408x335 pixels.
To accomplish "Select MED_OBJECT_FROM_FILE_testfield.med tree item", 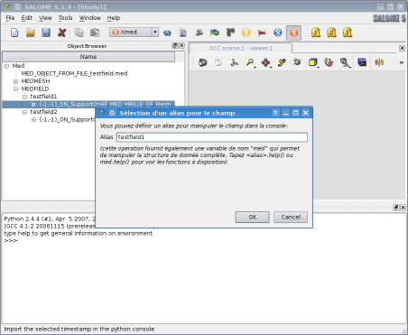I will point(74,73).
